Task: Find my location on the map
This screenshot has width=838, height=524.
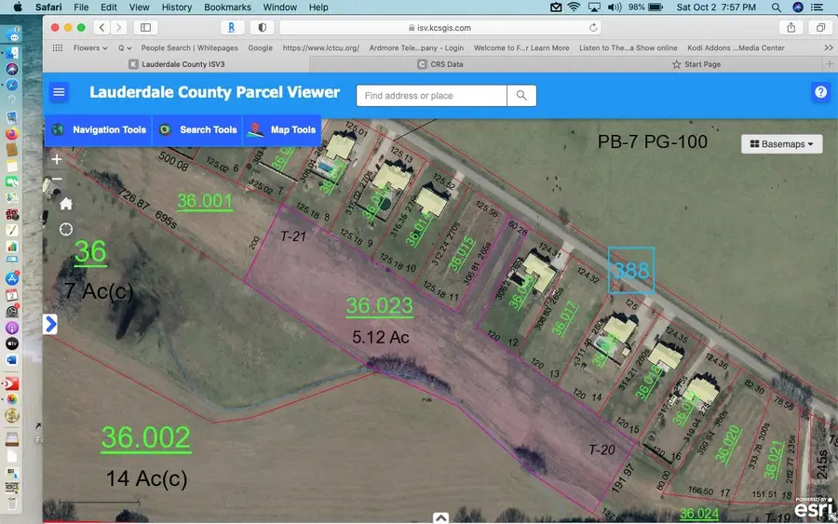Action: click(x=66, y=229)
